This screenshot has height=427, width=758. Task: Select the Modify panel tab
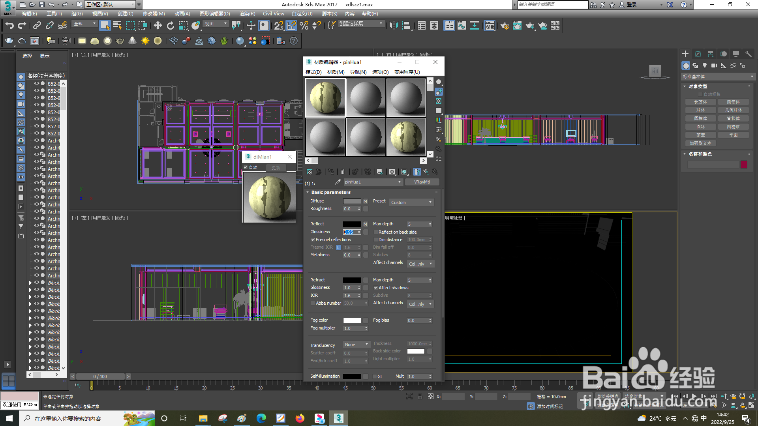point(698,54)
